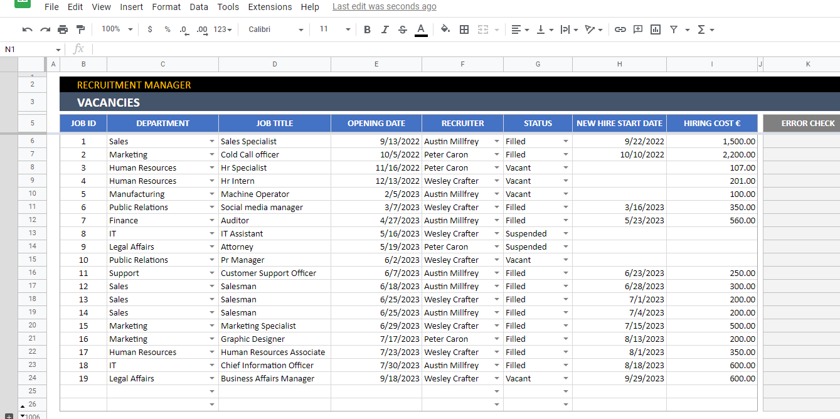This screenshot has height=419, width=840.
Task: Apply strikethrough formatting
Action: [x=403, y=29]
